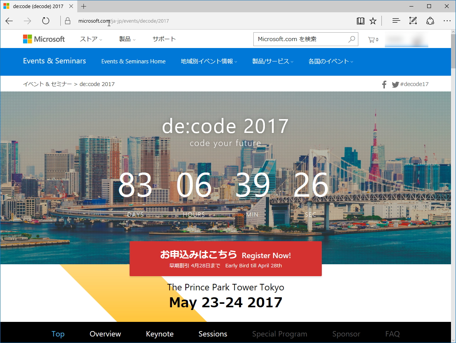Open the Edge Hub panel
The height and width of the screenshot is (343, 456).
coord(396,21)
